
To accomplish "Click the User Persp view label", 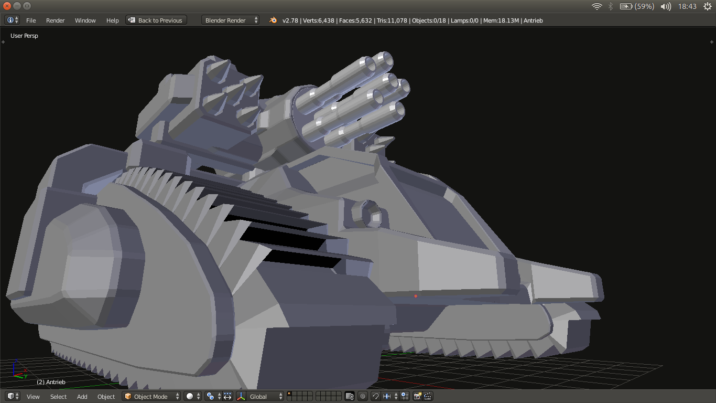I will 24,36.
